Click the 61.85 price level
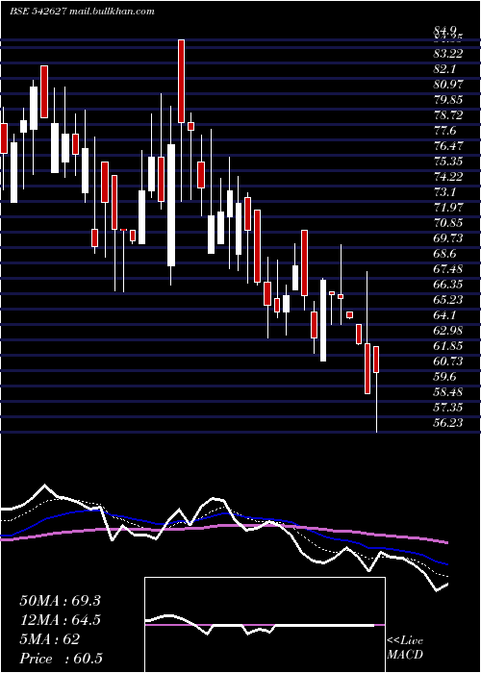The height and width of the screenshot is (673, 481). coord(448,346)
